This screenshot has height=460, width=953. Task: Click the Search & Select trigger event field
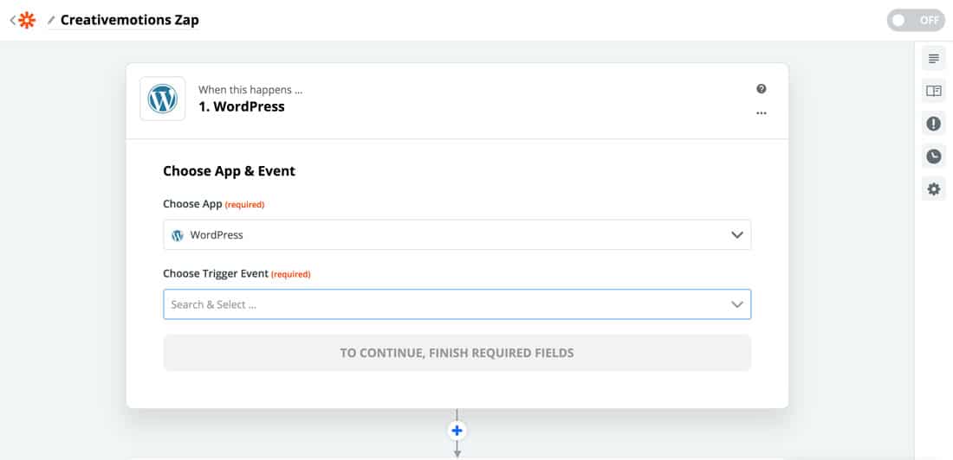pos(457,304)
